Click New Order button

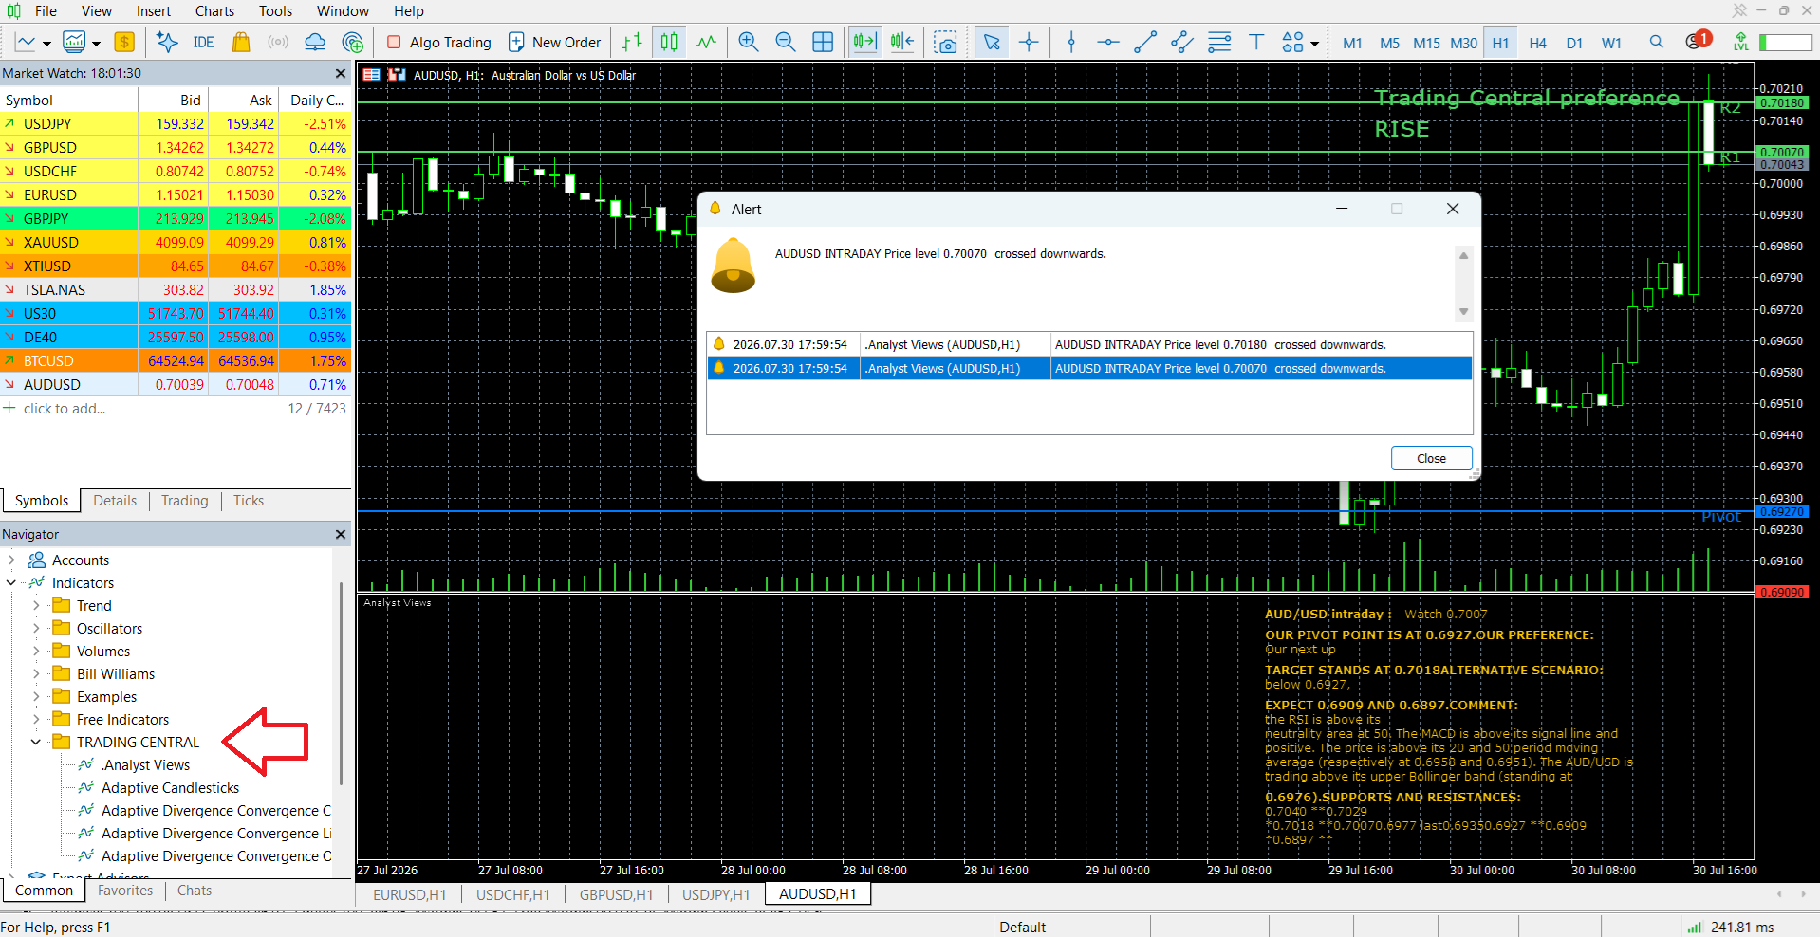pyautogui.click(x=555, y=42)
